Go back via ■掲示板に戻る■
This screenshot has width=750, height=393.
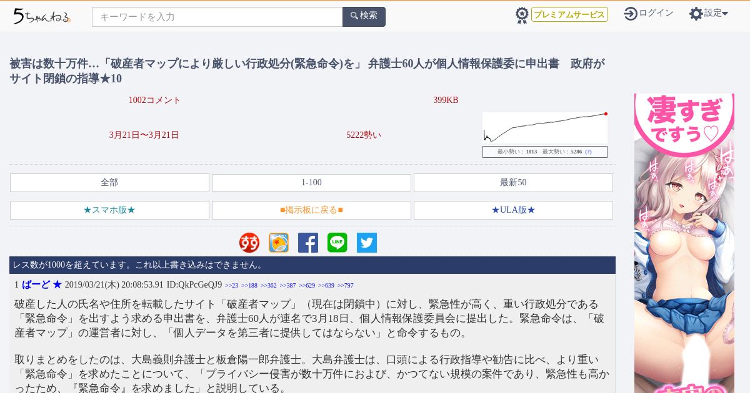pyautogui.click(x=311, y=210)
